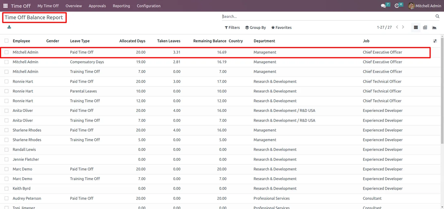Go to next page arrow

(x=403, y=27)
